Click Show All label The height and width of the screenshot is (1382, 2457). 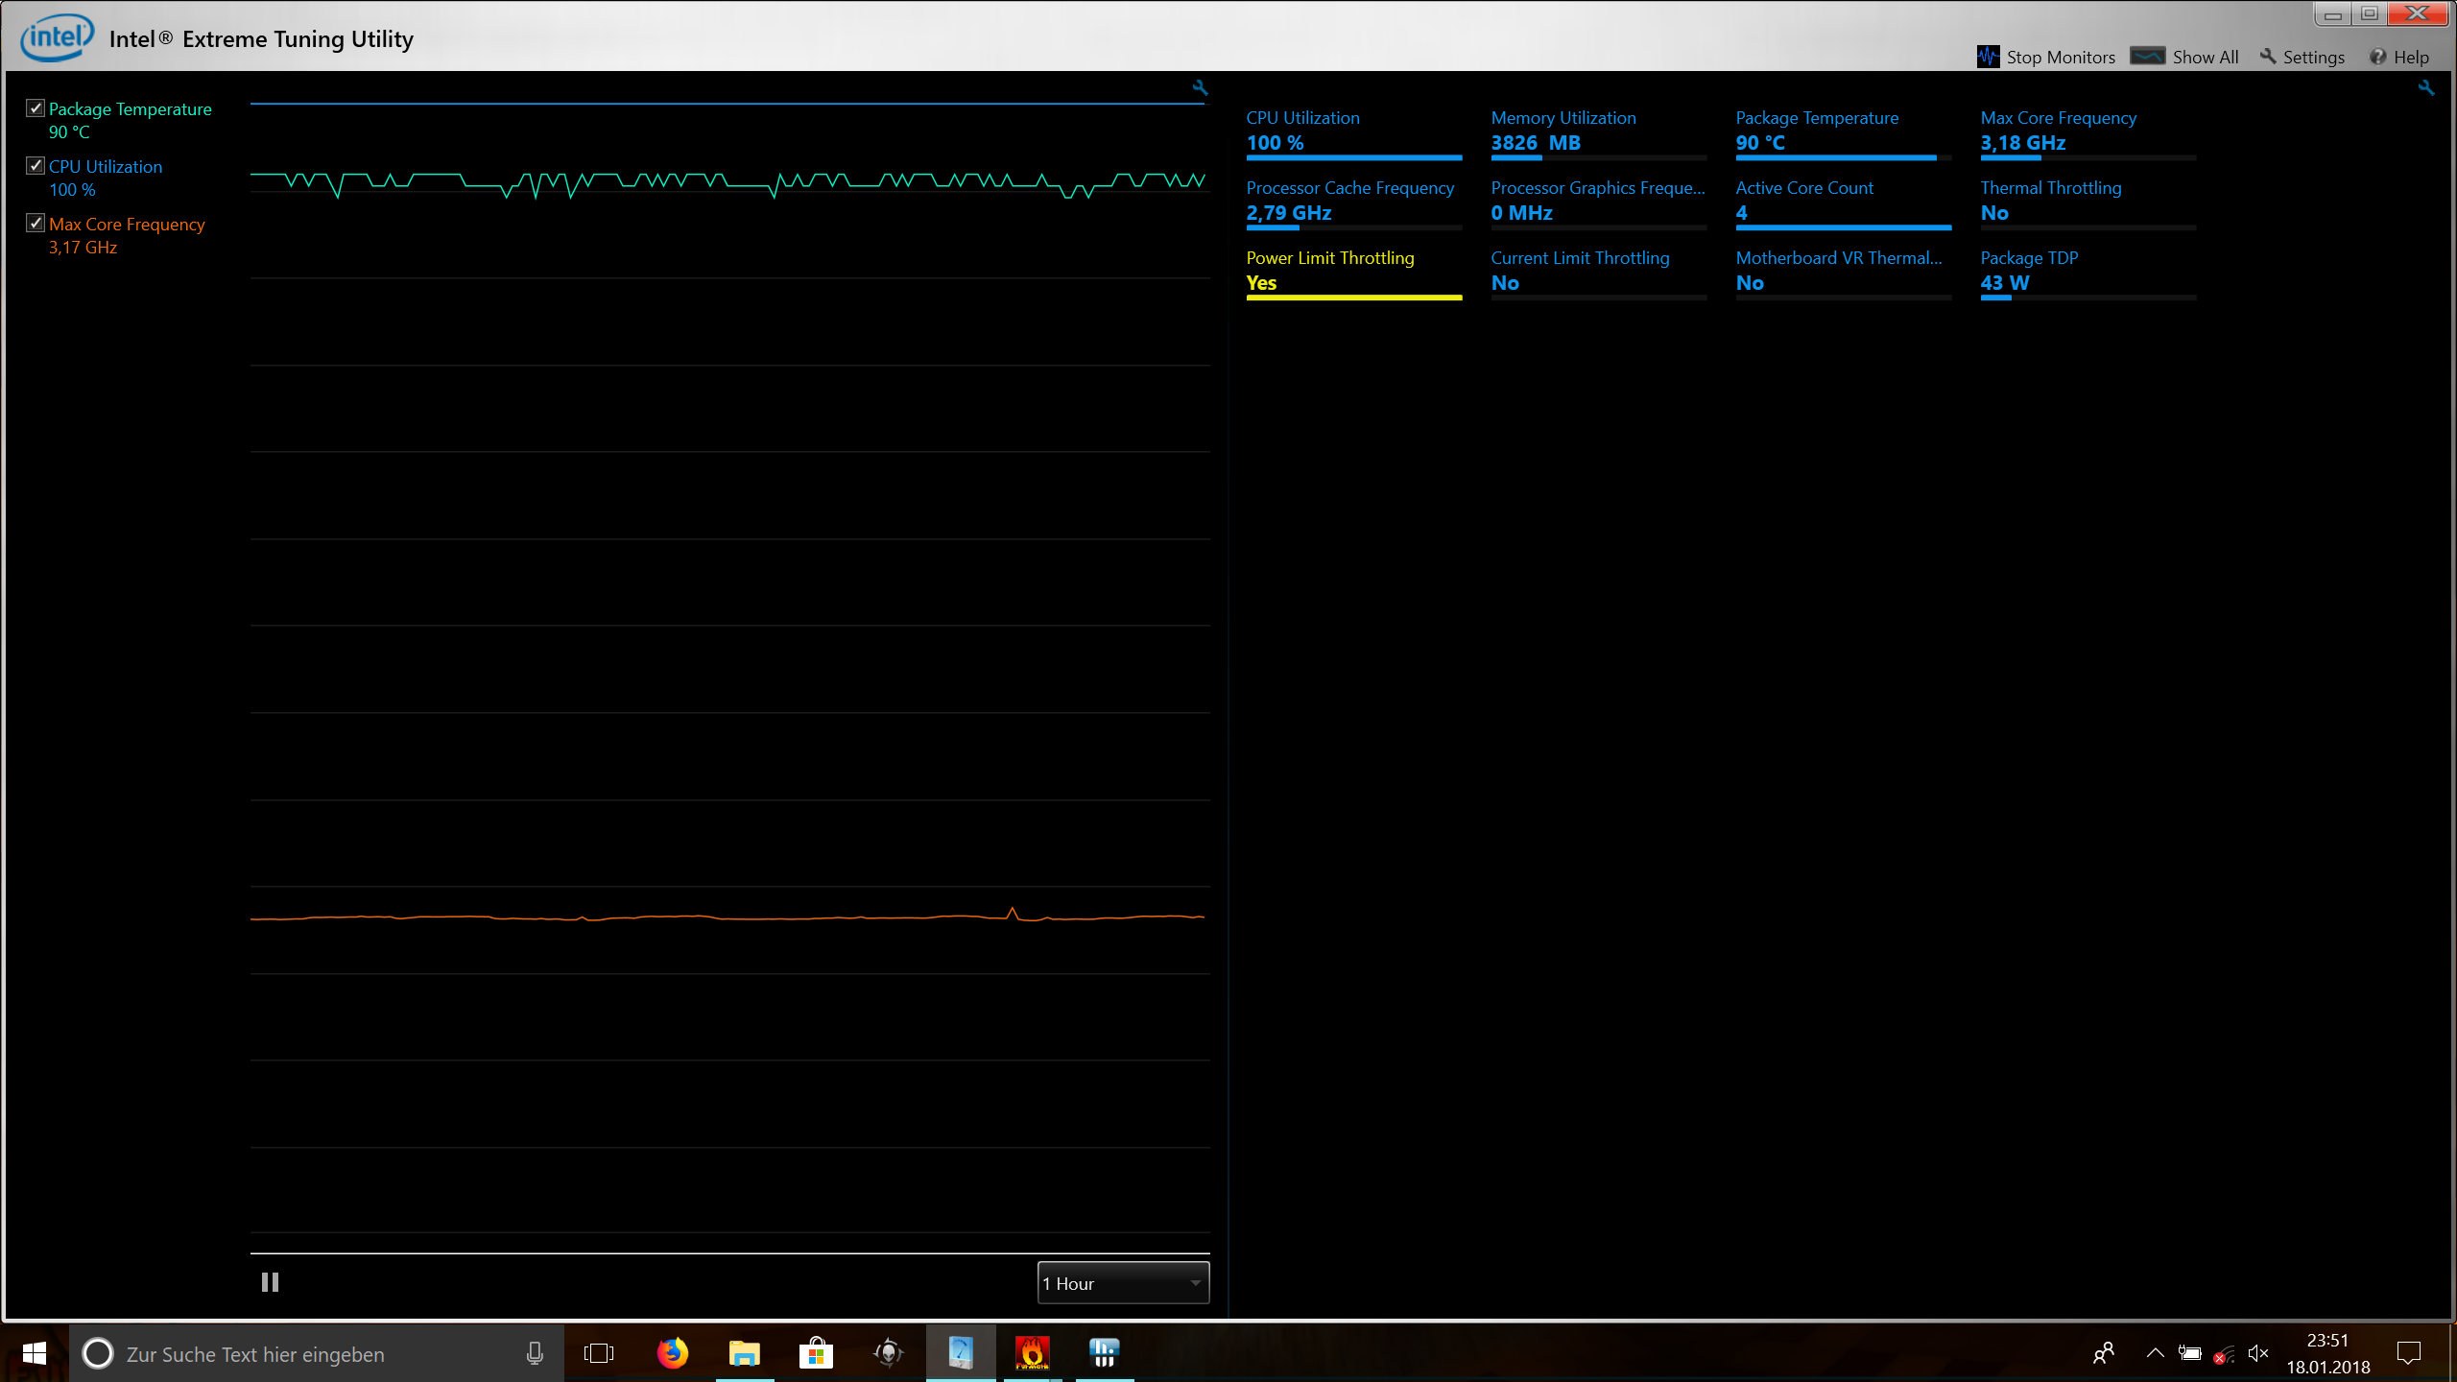2206,58
